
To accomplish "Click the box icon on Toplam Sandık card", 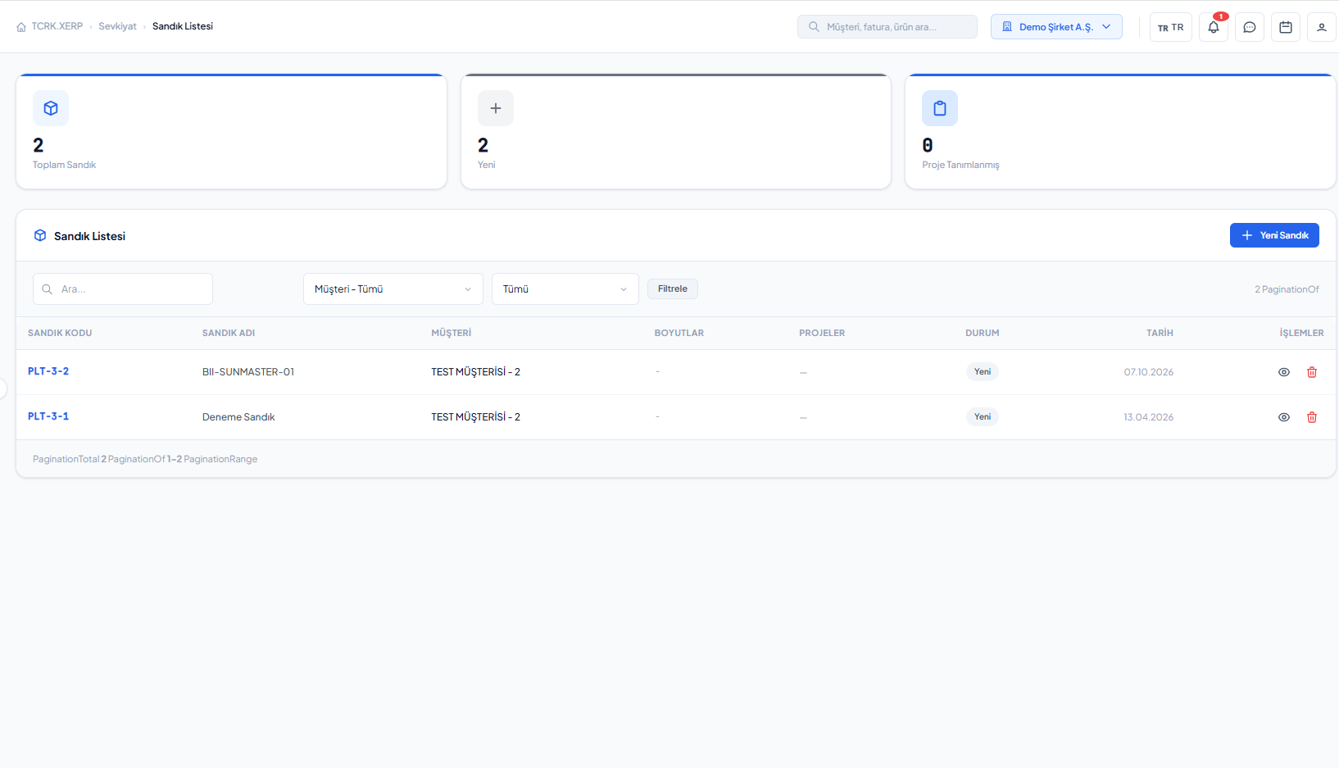I will [x=51, y=108].
